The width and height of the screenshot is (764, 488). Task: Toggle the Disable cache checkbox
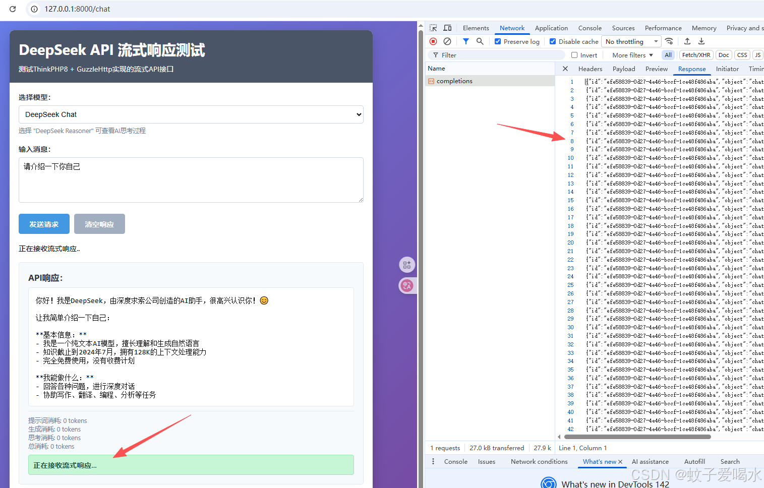[553, 41]
